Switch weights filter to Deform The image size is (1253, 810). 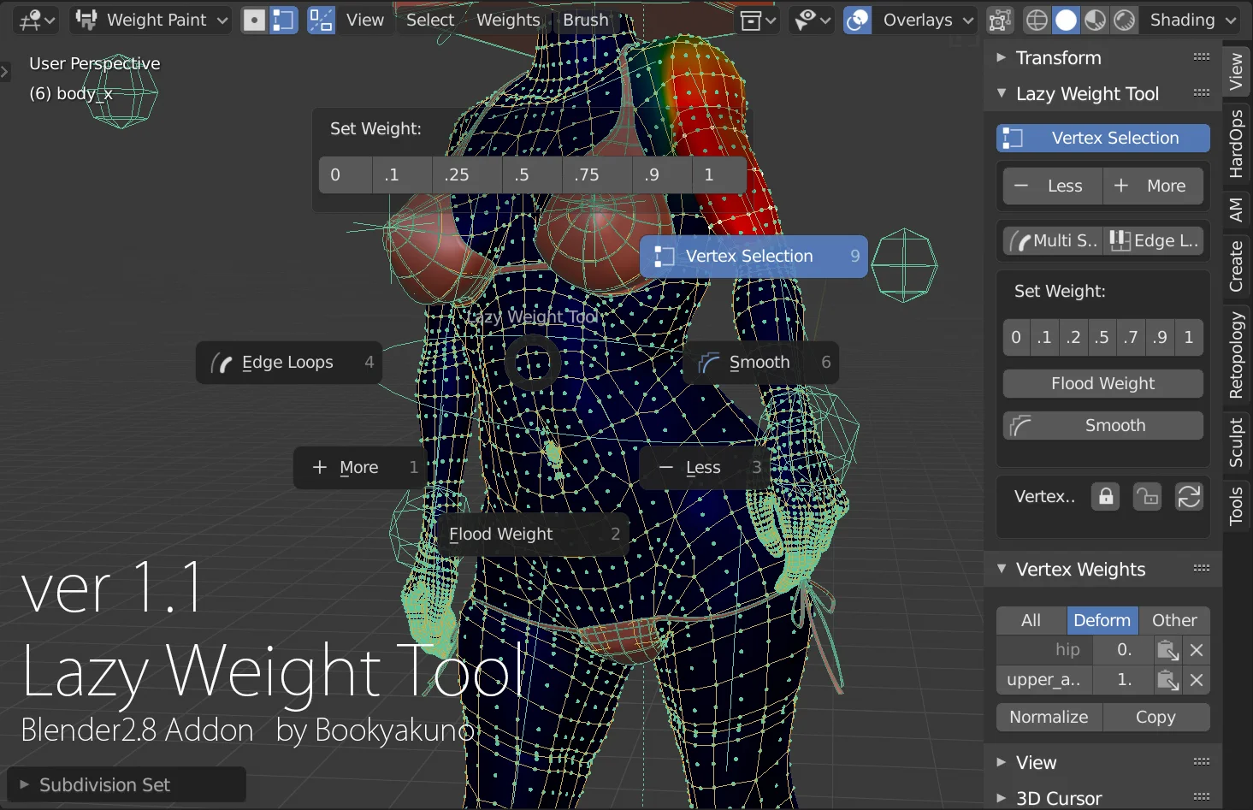(x=1102, y=620)
